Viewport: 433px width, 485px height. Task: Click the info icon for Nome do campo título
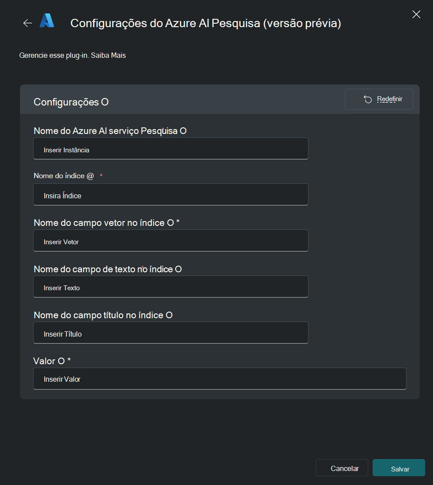[x=169, y=315]
